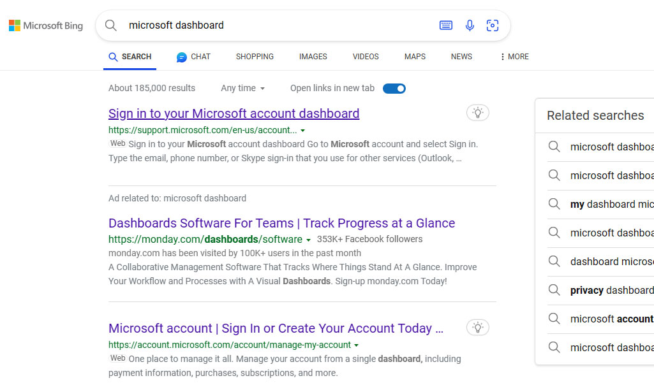Click the support.microsoft.com URL text
This screenshot has width=654, height=383.
click(203, 130)
